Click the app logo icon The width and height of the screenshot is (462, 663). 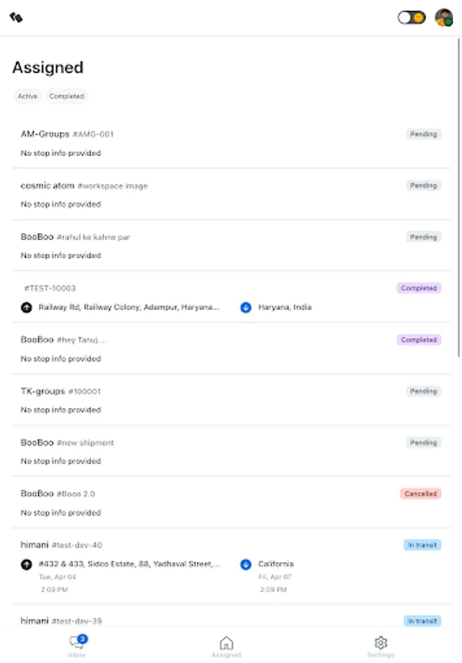(16, 17)
